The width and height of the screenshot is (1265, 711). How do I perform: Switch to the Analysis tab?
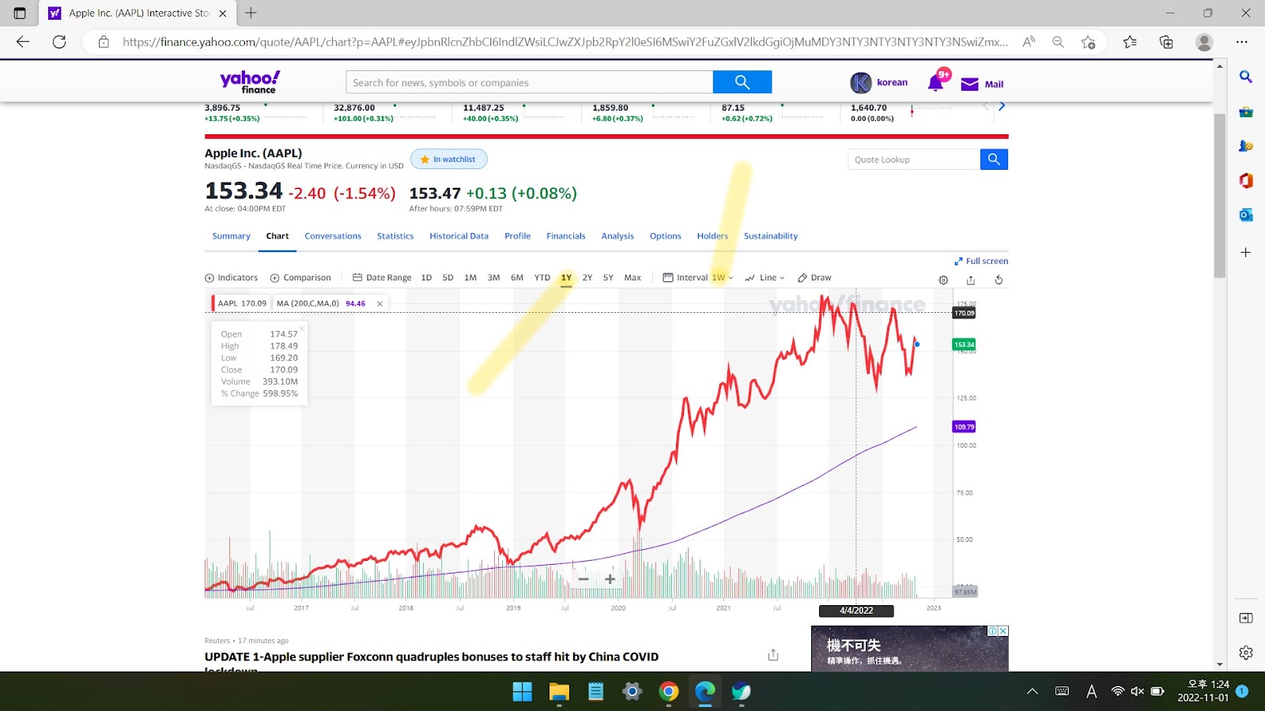(x=617, y=236)
